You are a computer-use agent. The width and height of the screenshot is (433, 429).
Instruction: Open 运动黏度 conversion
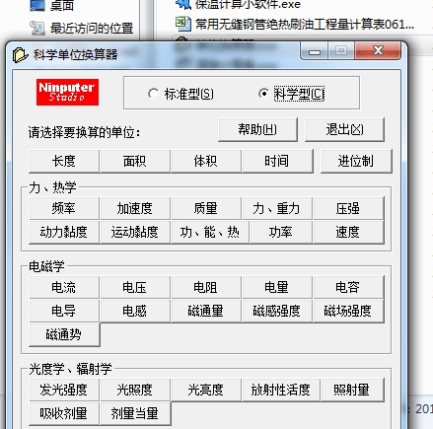tap(135, 232)
